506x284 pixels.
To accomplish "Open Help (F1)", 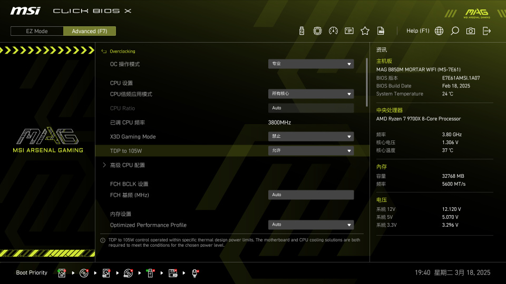I will (417, 31).
